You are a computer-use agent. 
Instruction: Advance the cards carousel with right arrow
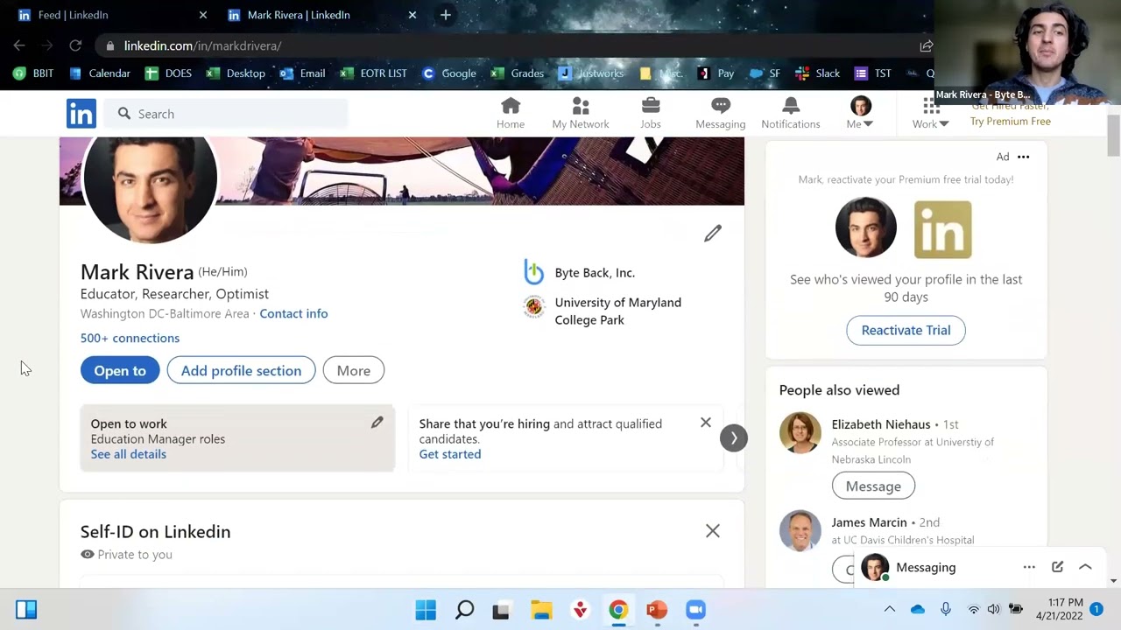click(x=734, y=437)
